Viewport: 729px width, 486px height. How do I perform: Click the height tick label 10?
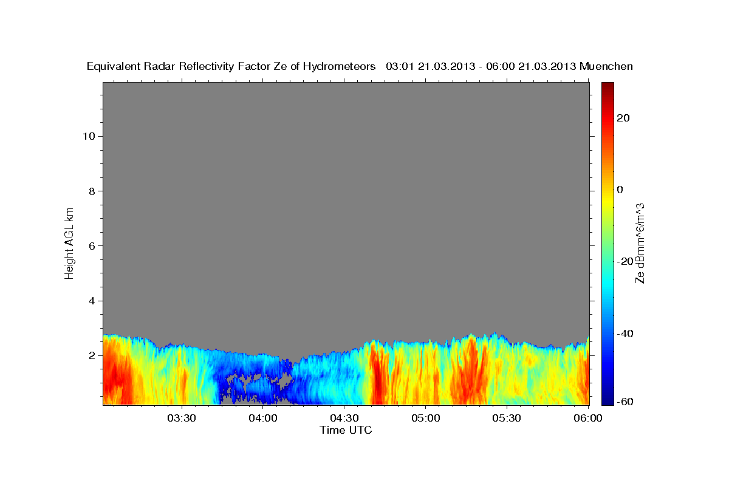(88, 136)
